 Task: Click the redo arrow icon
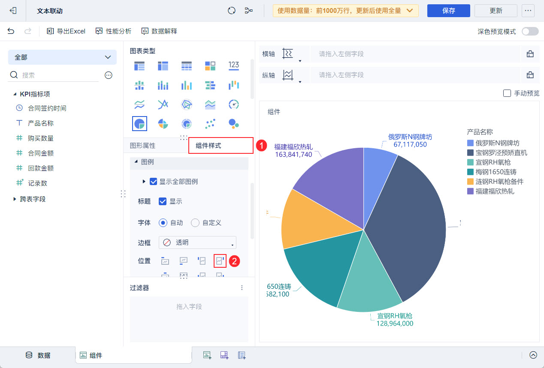[x=28, y=31]
